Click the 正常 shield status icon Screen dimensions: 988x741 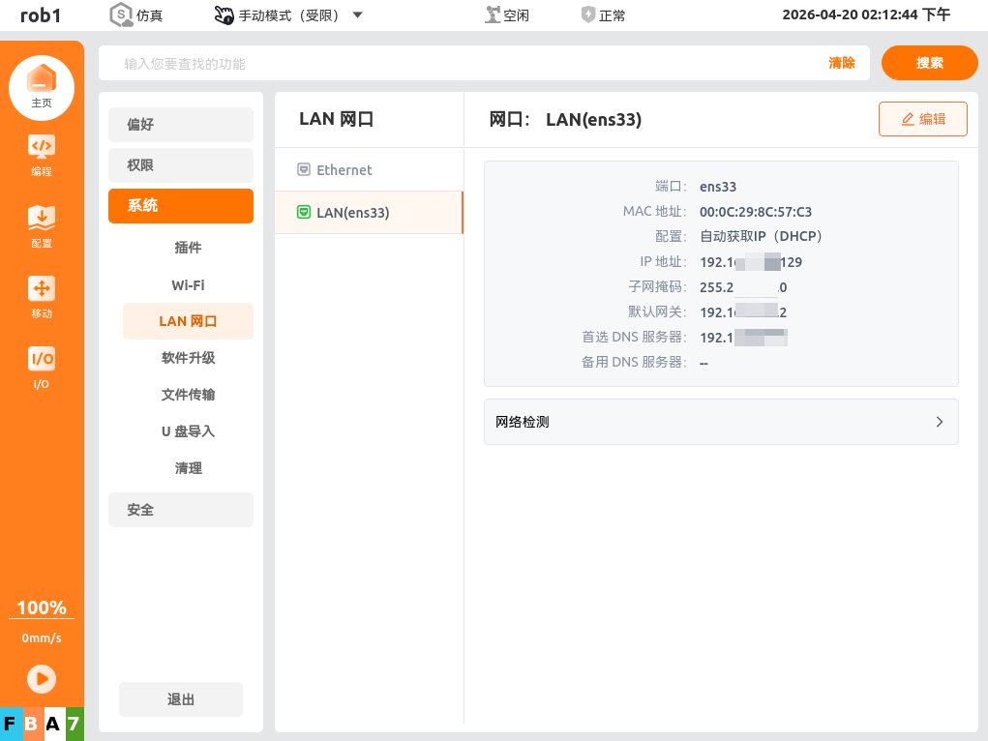point(588,15)
